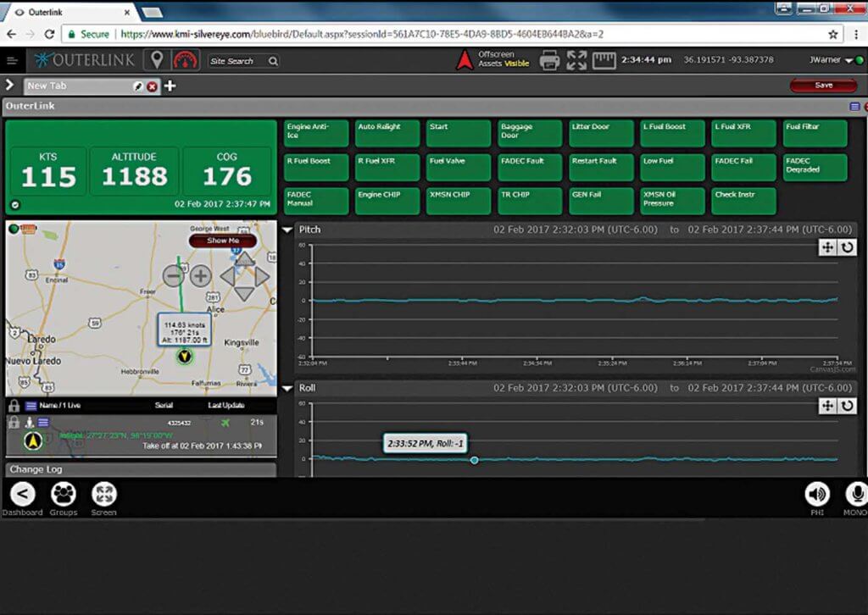Click the lock icon in the asset list header
Screen dimensions: 868x615
pyautogui.click(x=14, y=406)
